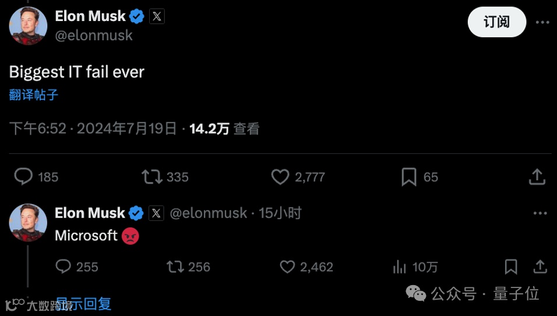This screenshot has height=316, width=557.
Task: Click the @elonmusk handle under the main name
Action: tap(94, 35)
